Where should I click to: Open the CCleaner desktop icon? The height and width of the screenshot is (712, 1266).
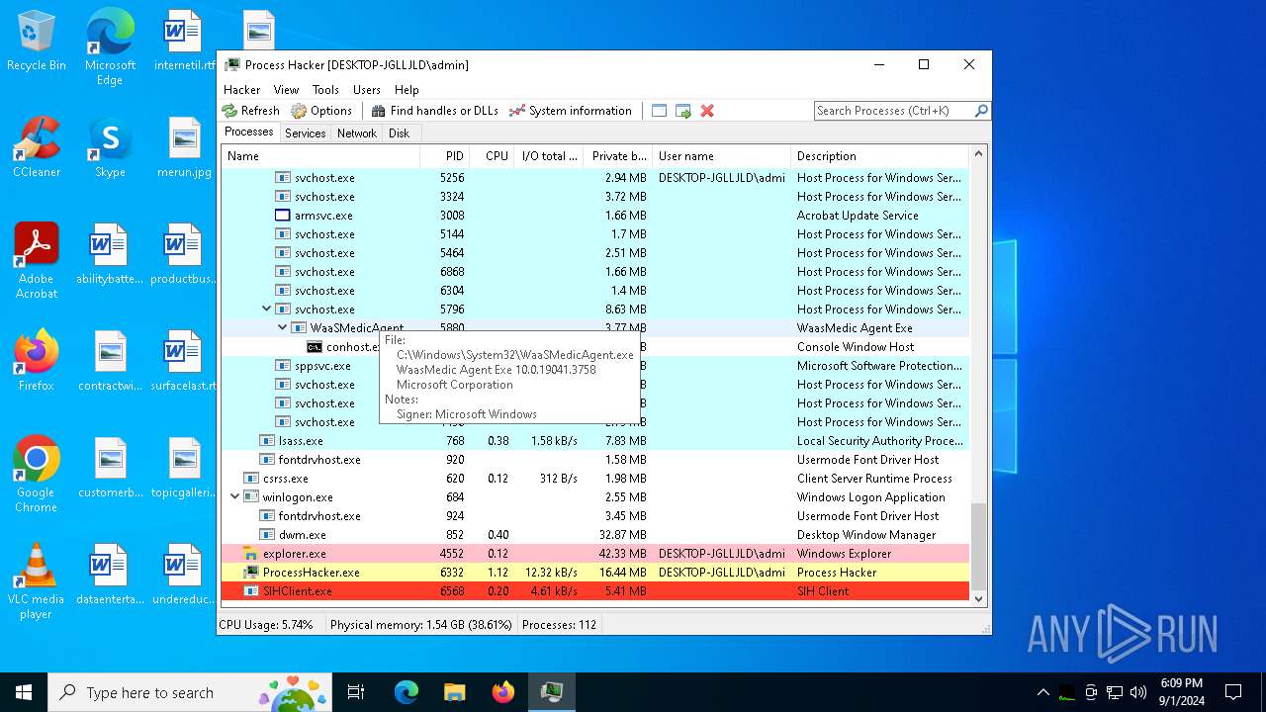pyautogui.click(x=37, y=148)
